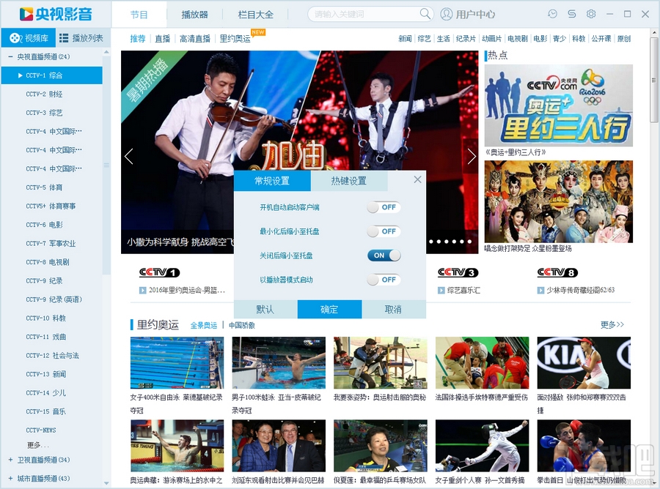The image size is (660, 489).
Task: Open the 纪录片 category link
Action: pos(466,39)
